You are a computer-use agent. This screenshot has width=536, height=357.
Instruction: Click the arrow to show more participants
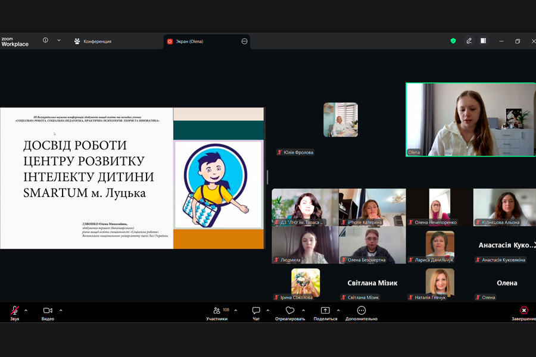point(534,245)
